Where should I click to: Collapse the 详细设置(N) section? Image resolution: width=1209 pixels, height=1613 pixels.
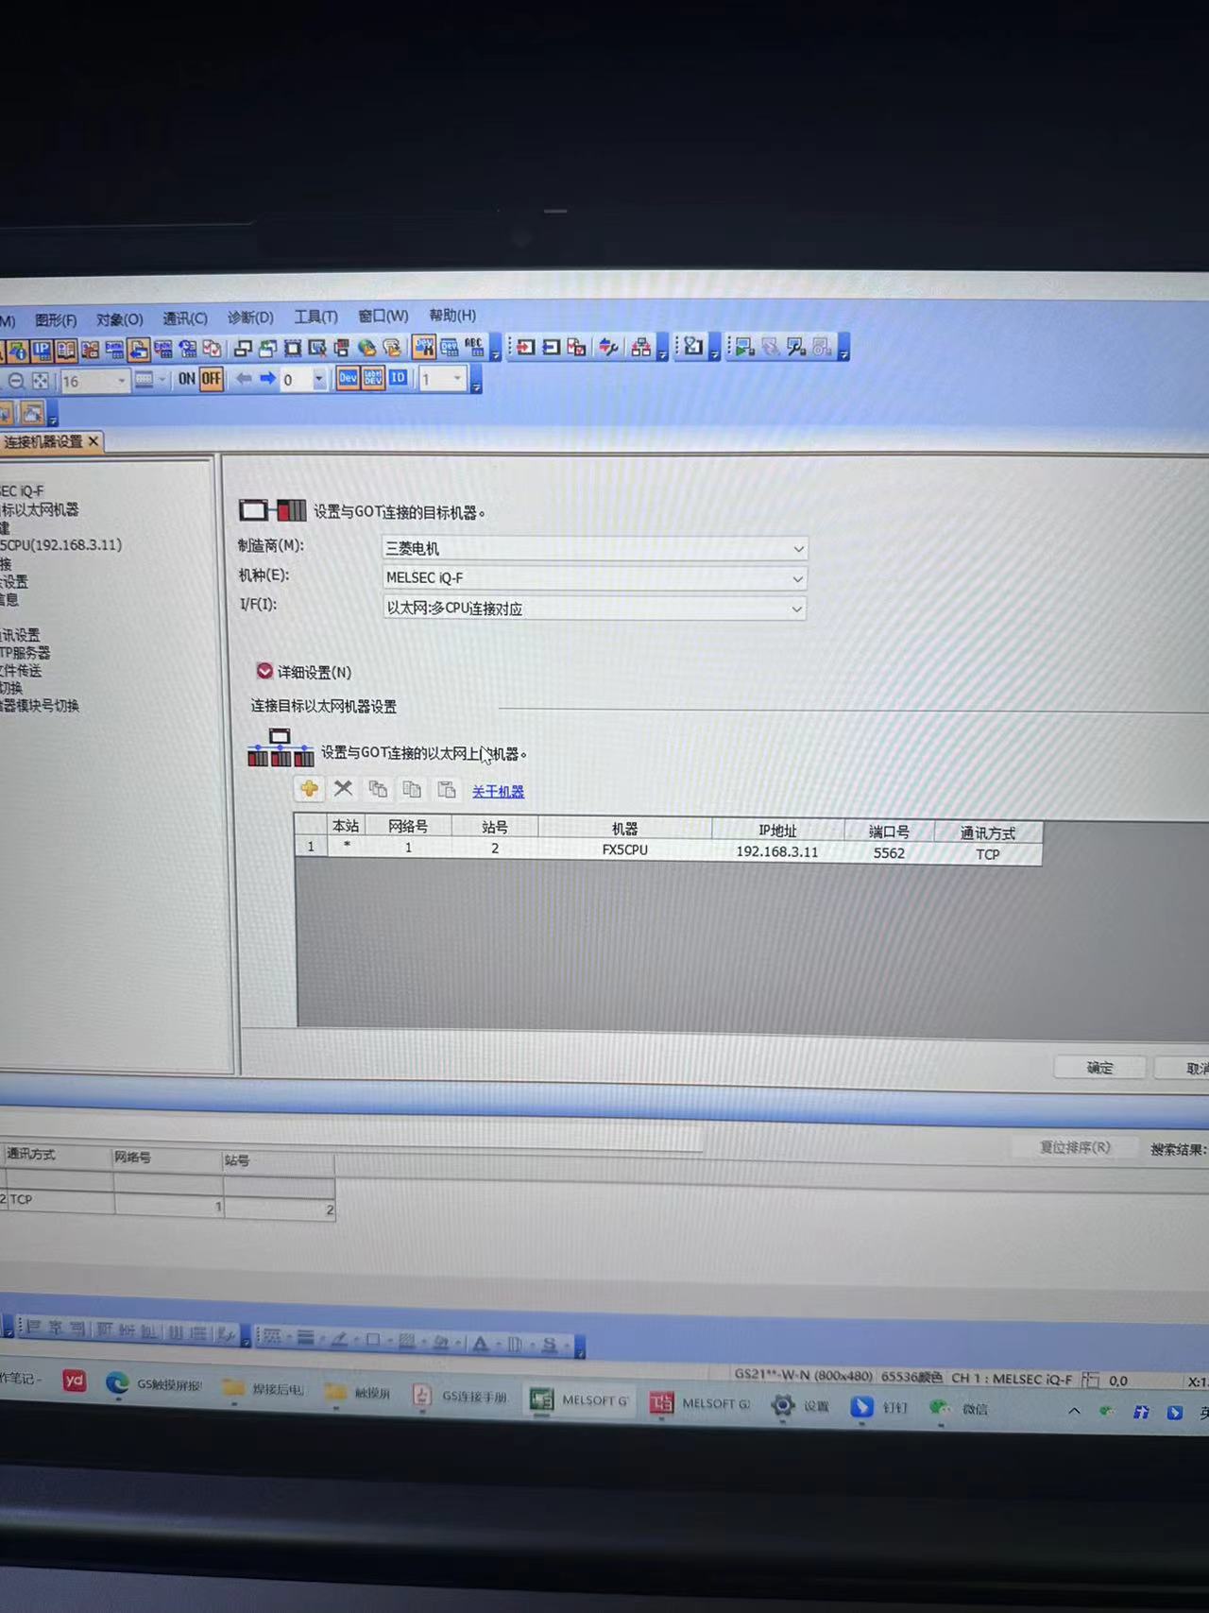click(264, 671)
